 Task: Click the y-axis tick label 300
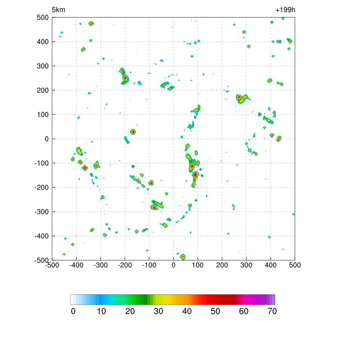(x=43, y=66)
